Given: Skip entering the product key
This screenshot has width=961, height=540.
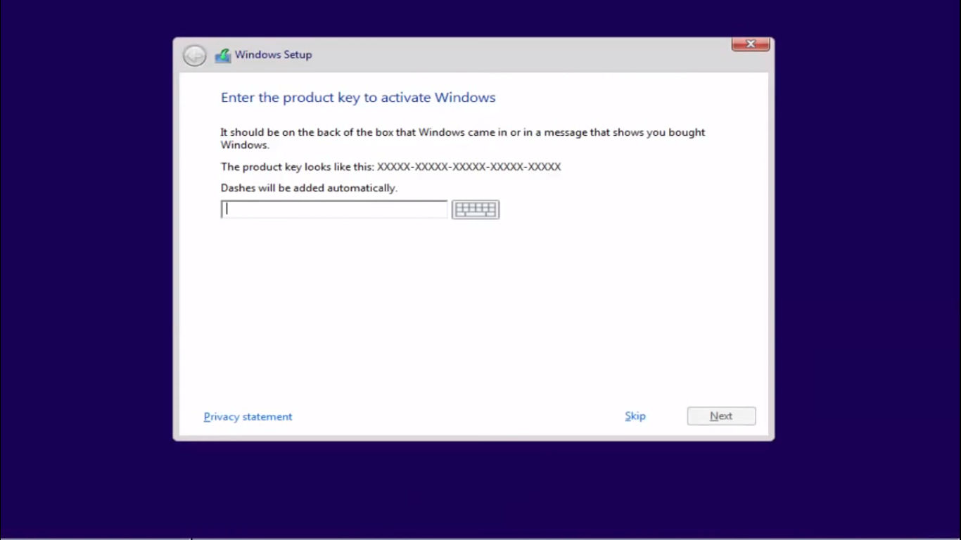Looking at the screenshot, I should 635,416.
